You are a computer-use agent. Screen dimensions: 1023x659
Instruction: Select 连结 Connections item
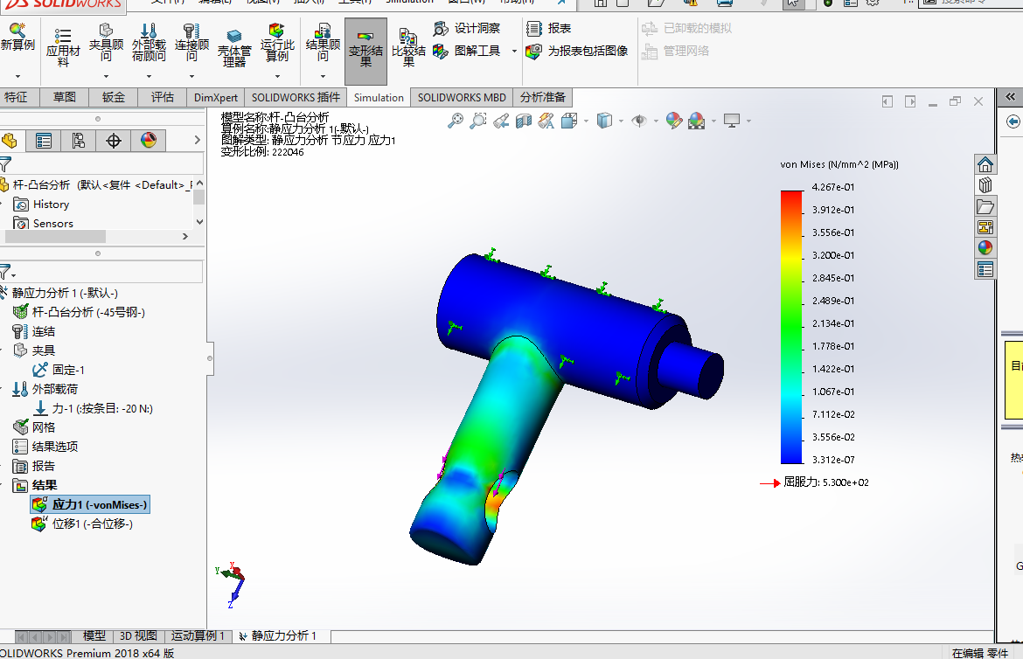(x=34, y=331)
